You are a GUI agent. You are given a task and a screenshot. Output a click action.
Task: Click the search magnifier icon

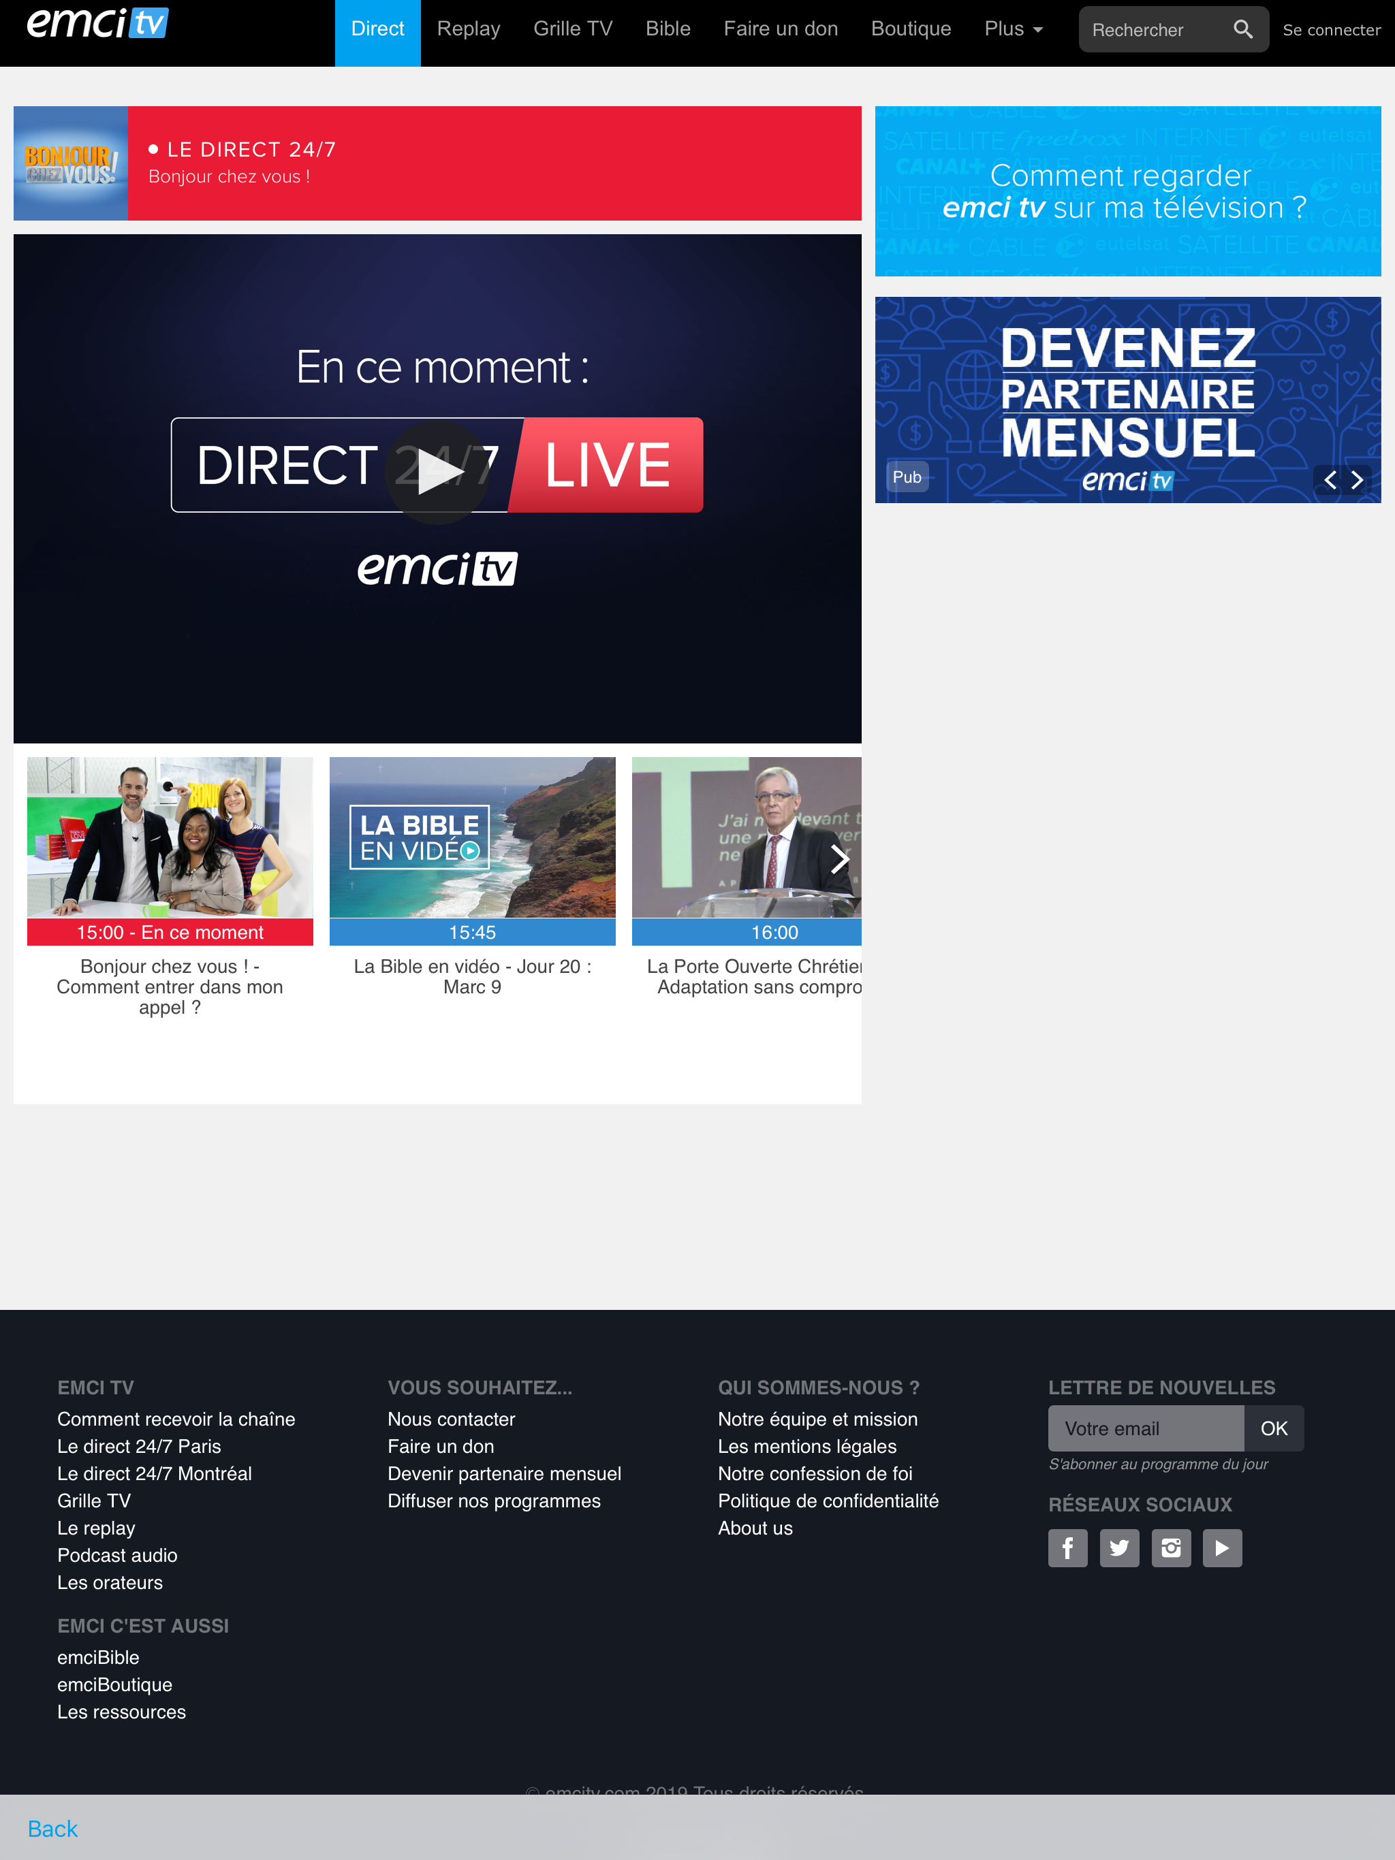tap(1242, 29)
